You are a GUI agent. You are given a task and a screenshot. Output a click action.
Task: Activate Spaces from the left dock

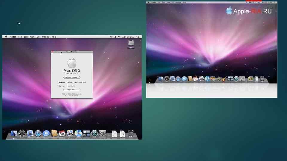pyautogui.click(x=86, y=134)
